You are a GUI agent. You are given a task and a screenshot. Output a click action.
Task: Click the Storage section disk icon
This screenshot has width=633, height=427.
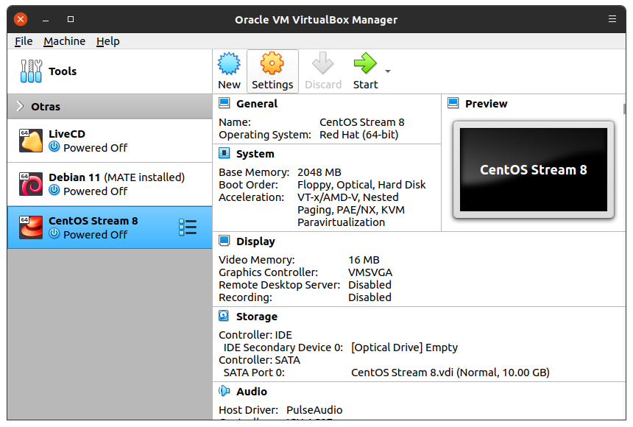click(x=224, y=317)
